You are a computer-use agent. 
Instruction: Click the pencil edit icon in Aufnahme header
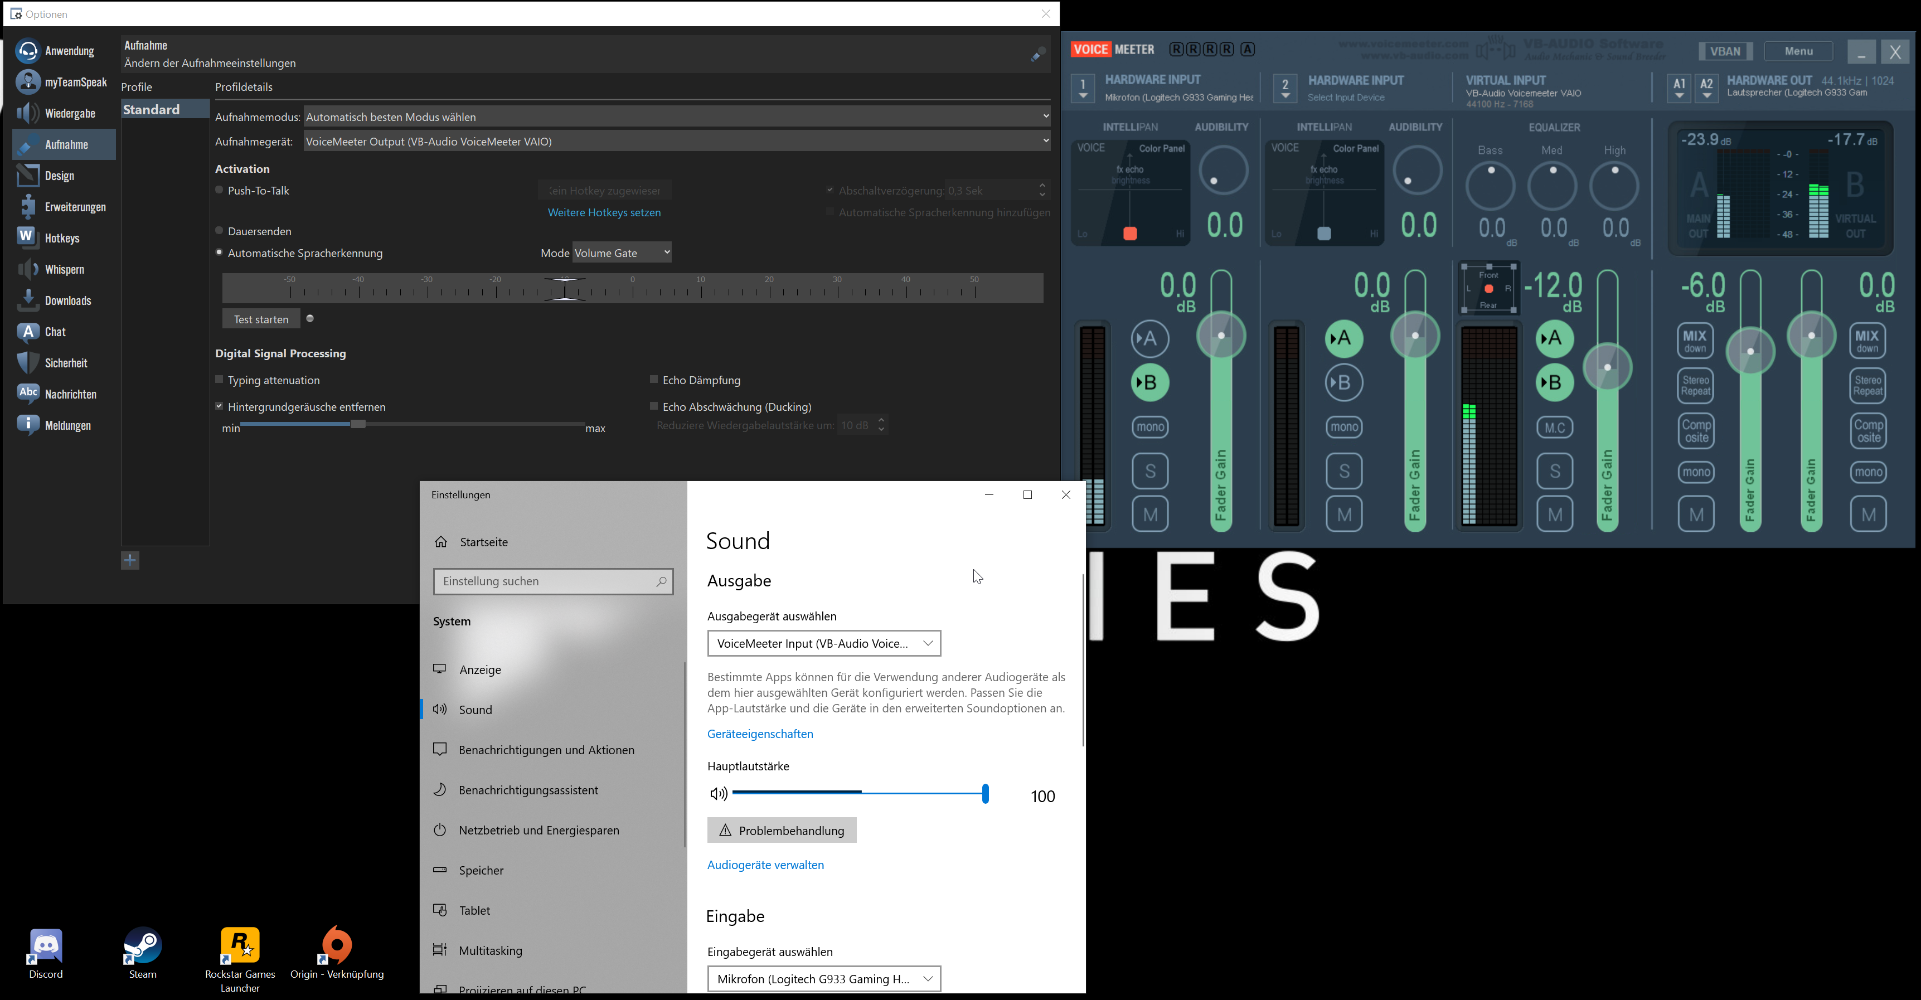click(x=1037, y=55)
